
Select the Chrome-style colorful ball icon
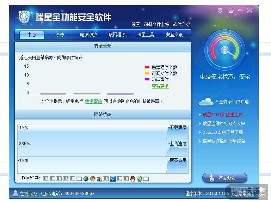click(x=93, y=178)
